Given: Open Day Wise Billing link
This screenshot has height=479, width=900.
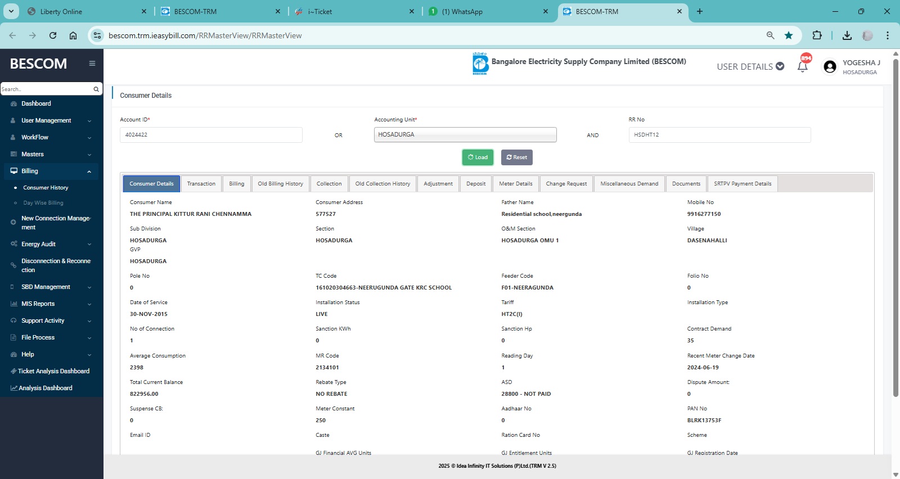Looking at the screenshot, I should (x=43, y=203).
